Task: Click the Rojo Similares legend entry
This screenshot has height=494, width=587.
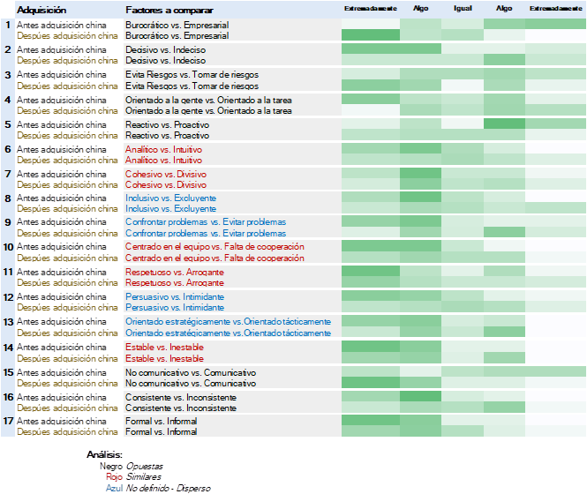Action: click(131, 476)
